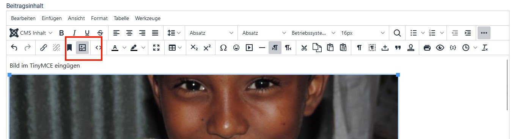Open the Werkzeuge menu
This screenshot has width=511, height=139.
point(148,18)
